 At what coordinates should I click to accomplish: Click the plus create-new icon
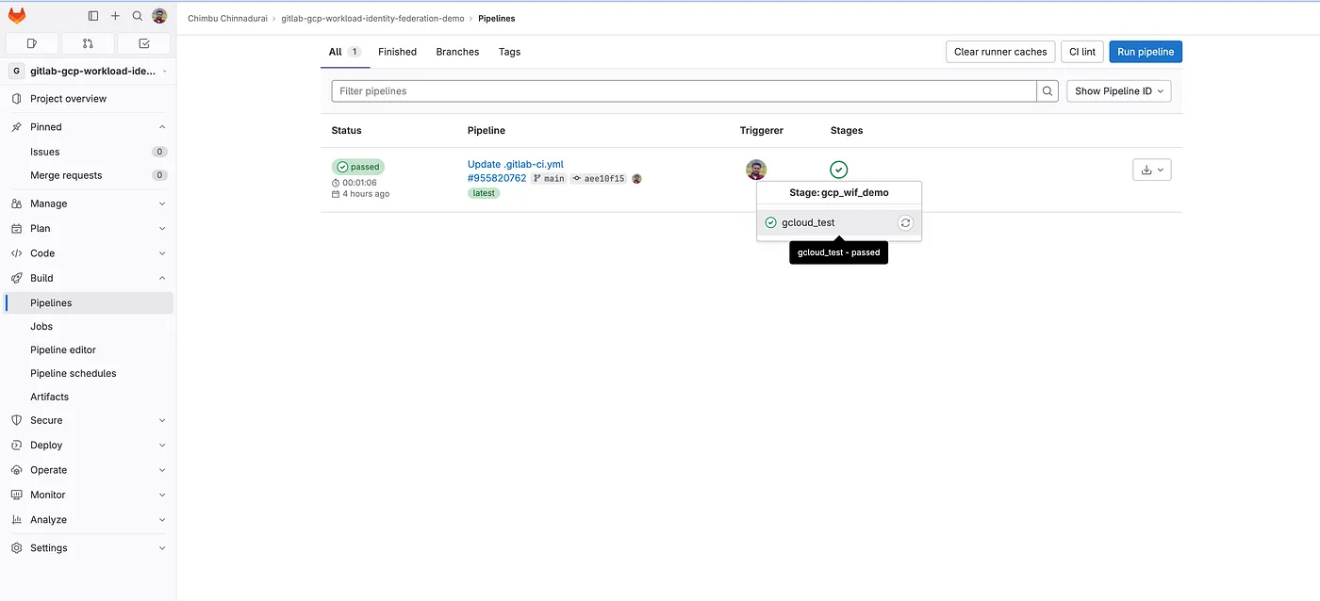115,16
